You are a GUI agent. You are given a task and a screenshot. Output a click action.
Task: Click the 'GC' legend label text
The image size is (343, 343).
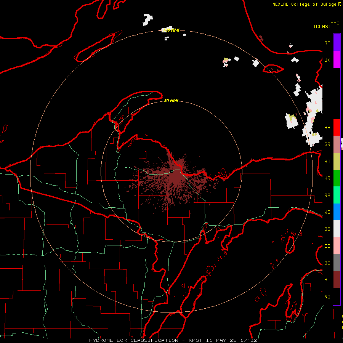(327, 263)
